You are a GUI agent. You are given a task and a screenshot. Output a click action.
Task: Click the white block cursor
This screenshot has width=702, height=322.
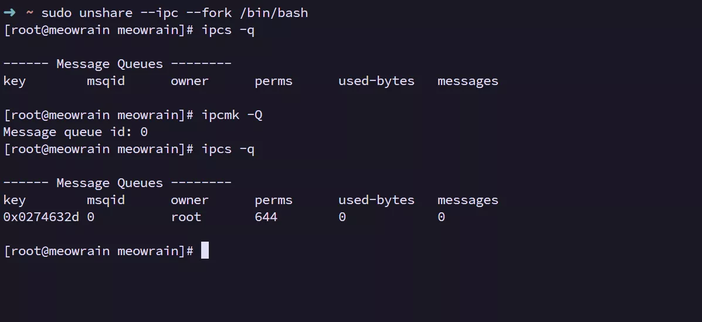click(205, 250)
